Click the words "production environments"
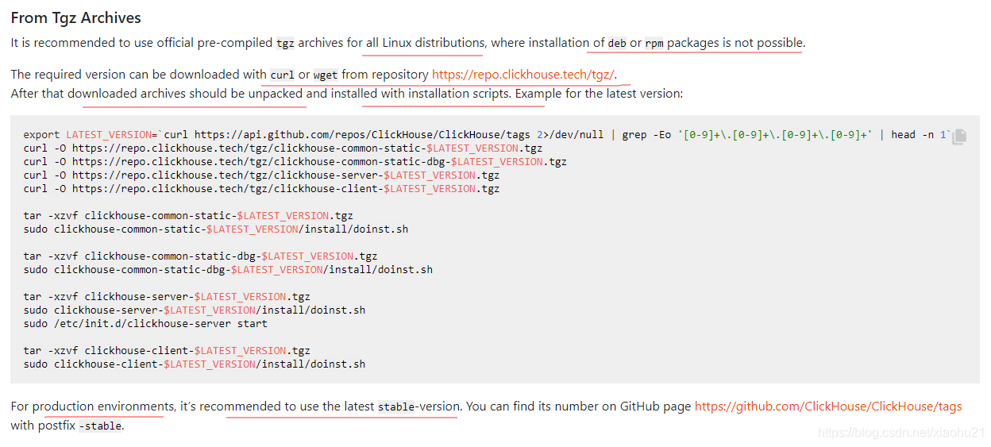This screenshot has width=991, height=447. point(103,407)
